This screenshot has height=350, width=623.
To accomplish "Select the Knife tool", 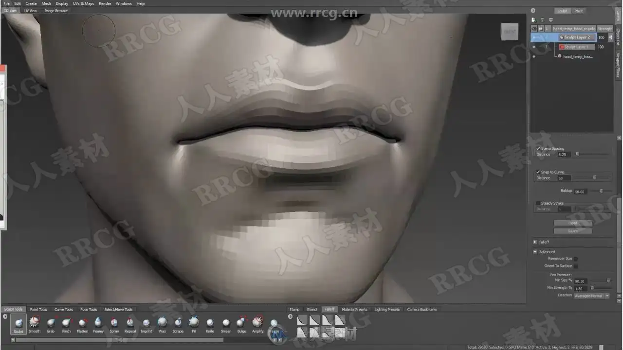I will tap(210, 324).
